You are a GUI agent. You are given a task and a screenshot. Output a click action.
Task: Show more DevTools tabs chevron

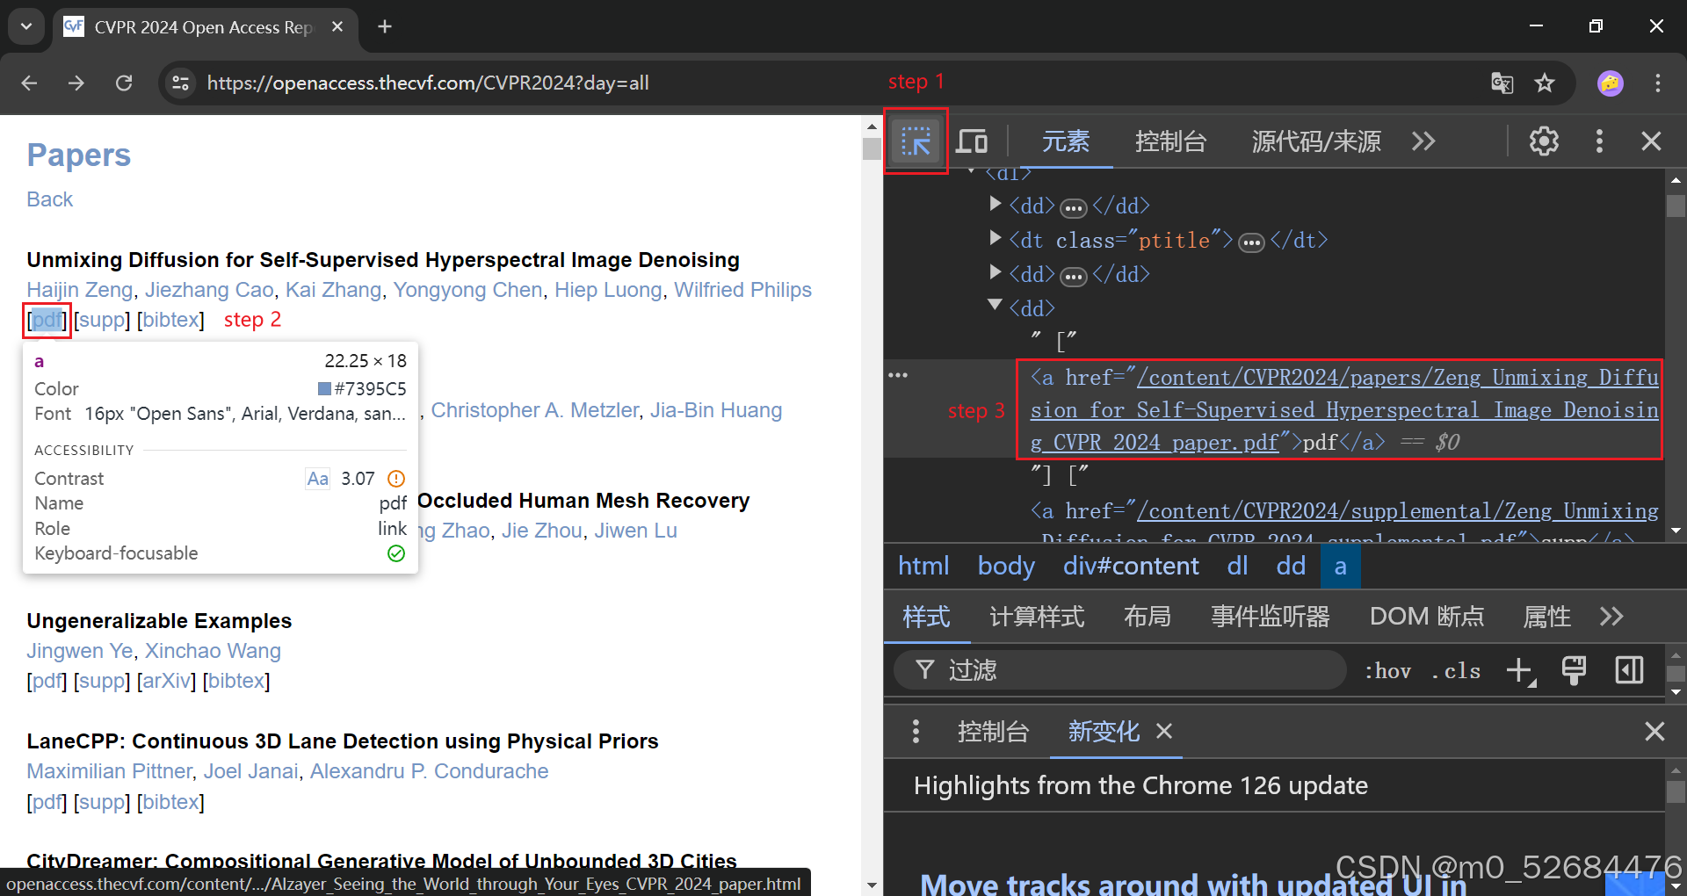(x=1423, y=141)
